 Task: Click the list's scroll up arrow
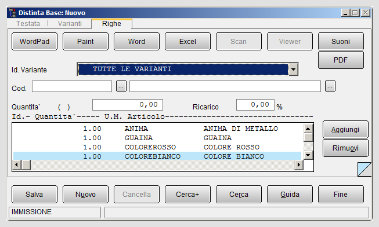pos(308,129)
